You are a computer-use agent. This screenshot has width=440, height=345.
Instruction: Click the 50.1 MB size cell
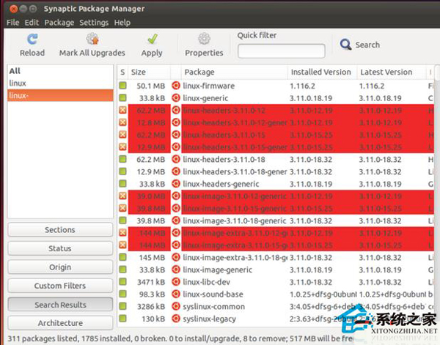tap(150, 86)
